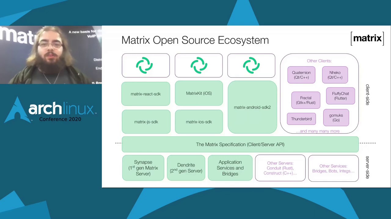Click the Quaternion (Qt/C++) client box
Screen dimensions: 391x219
[301, 75]
